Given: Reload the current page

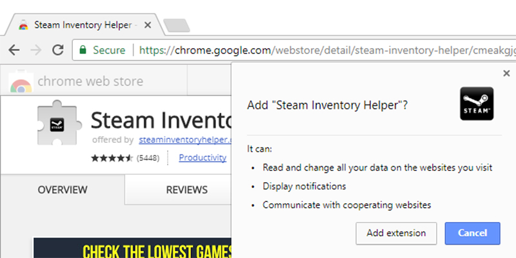Looking at the screenshot, I should click(x=57, y=50).
